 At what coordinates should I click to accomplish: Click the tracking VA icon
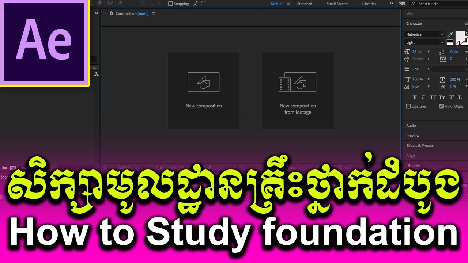point(443,58)
